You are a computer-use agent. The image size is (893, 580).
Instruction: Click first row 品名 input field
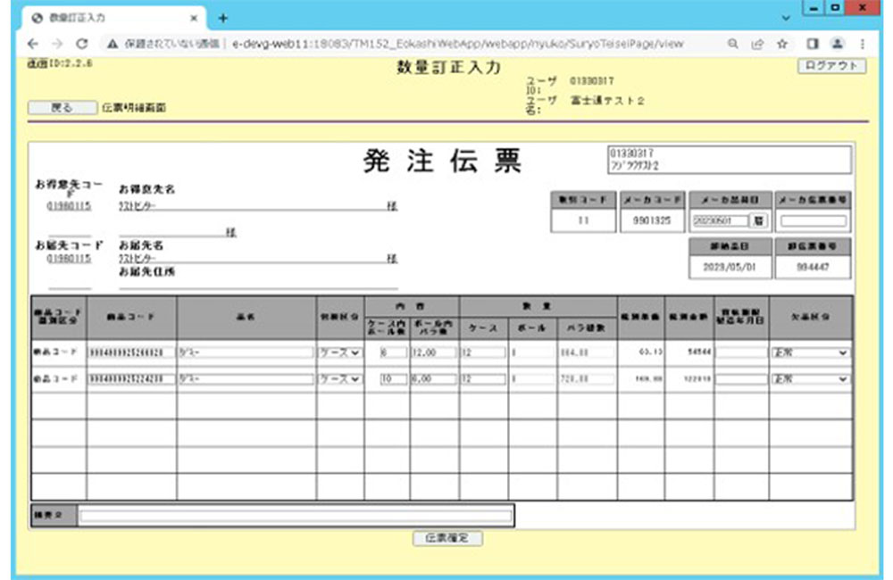(246, 352)
